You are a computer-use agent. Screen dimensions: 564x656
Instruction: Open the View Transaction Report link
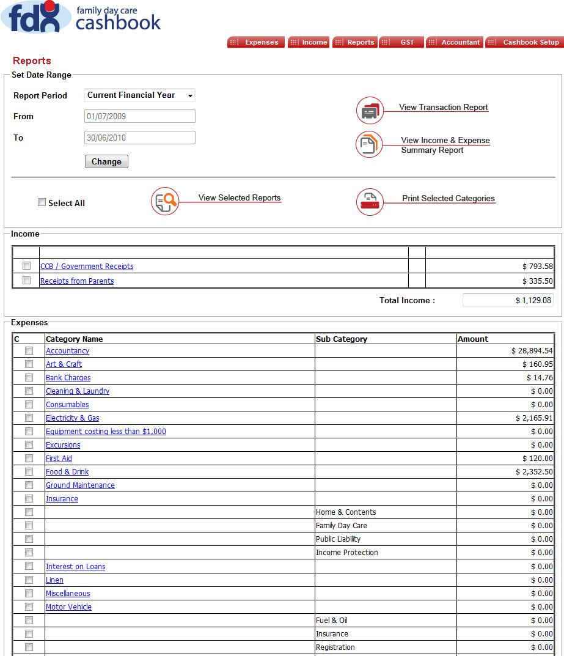pos(443,107)
